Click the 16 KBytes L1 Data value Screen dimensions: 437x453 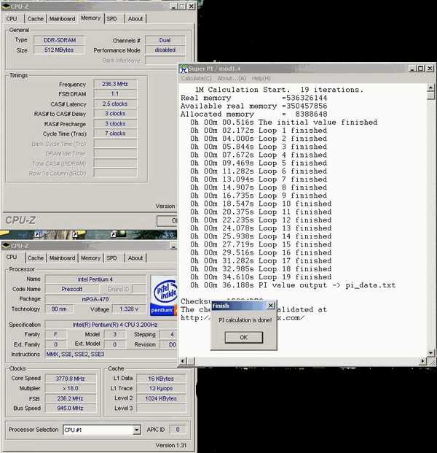(161, 379)
